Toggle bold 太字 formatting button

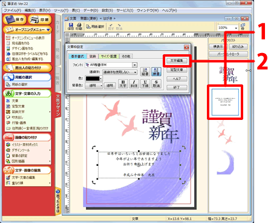coord(123,84)
